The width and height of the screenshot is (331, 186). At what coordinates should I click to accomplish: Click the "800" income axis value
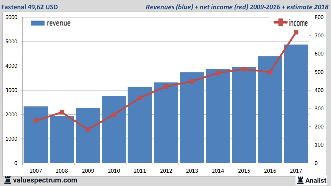(x=319, y=17)
